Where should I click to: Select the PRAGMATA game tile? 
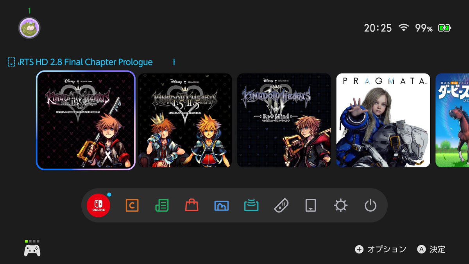coord(383,120)
